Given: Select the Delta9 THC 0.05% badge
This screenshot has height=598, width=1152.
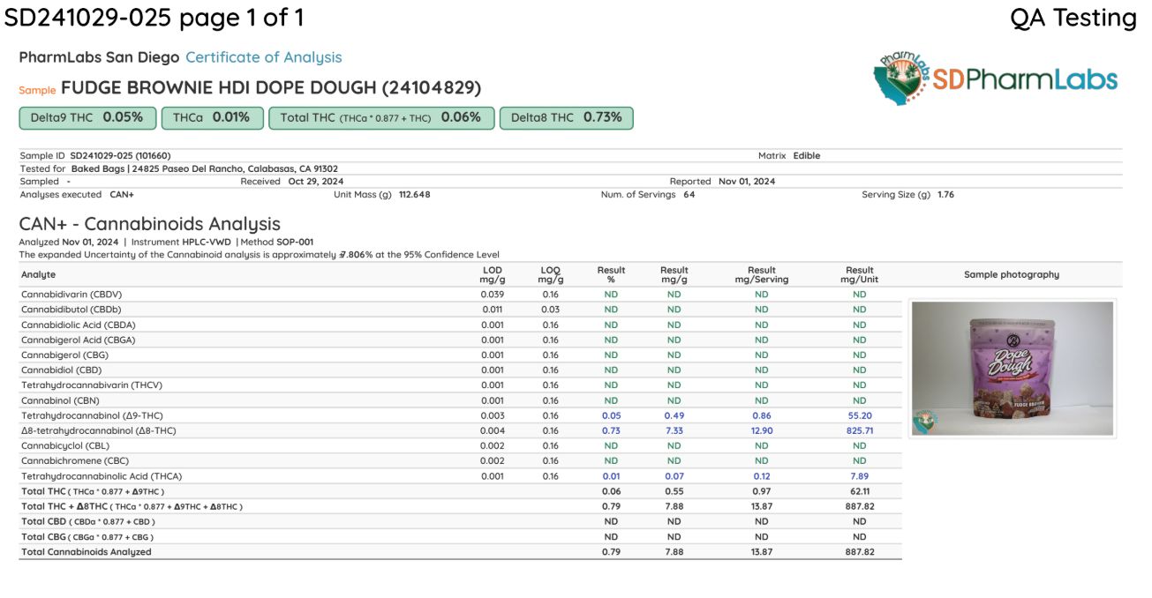Looking at the screenshot, I should pos(87,117).
